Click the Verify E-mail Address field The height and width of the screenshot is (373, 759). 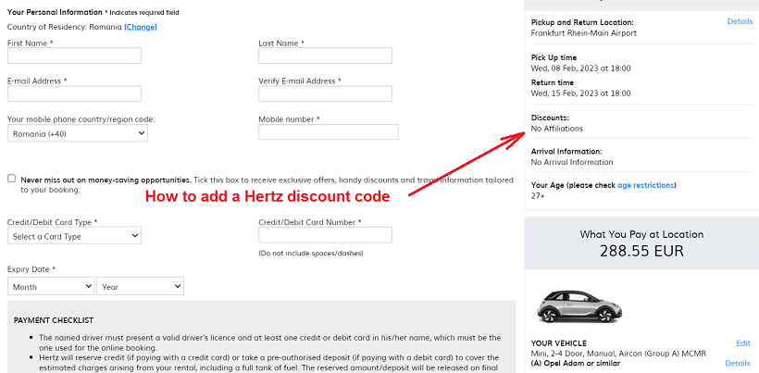point(325,93)
